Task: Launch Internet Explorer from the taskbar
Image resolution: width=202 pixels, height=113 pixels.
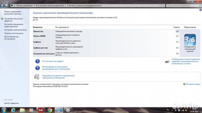Action: (x=13, y=110)
